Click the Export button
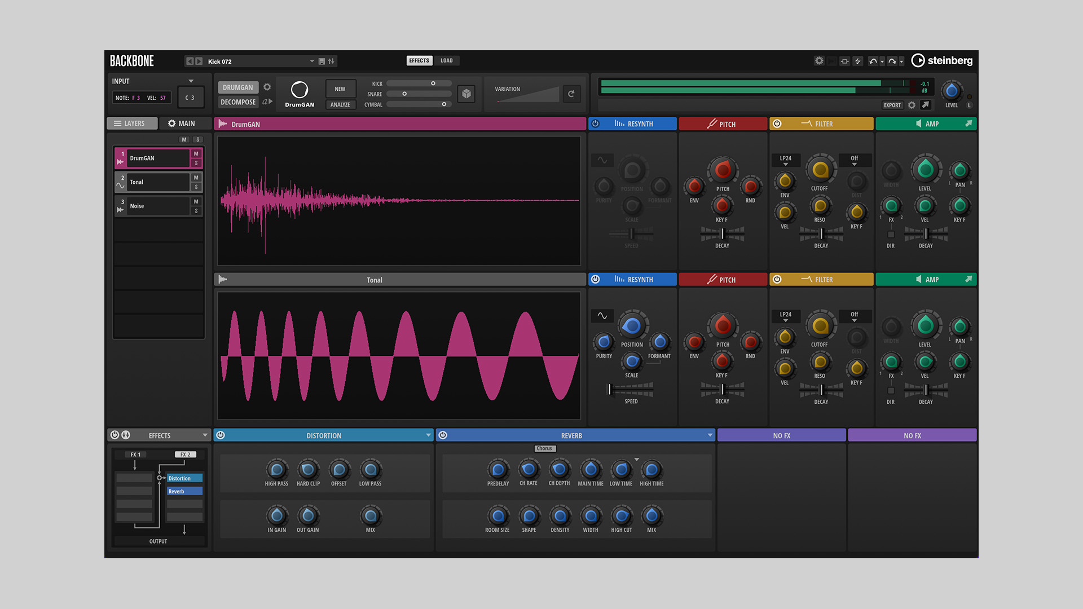1083x609 pixels. pos(892,105)
